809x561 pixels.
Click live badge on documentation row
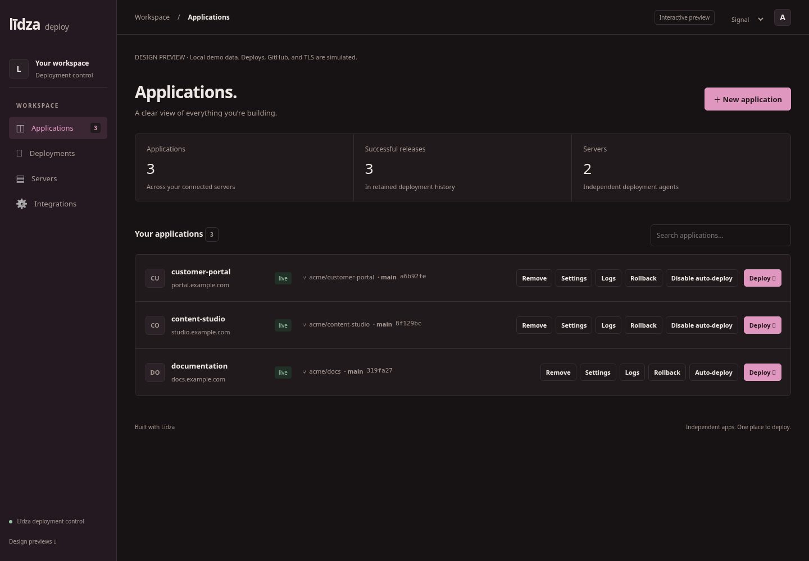point(283,373)
